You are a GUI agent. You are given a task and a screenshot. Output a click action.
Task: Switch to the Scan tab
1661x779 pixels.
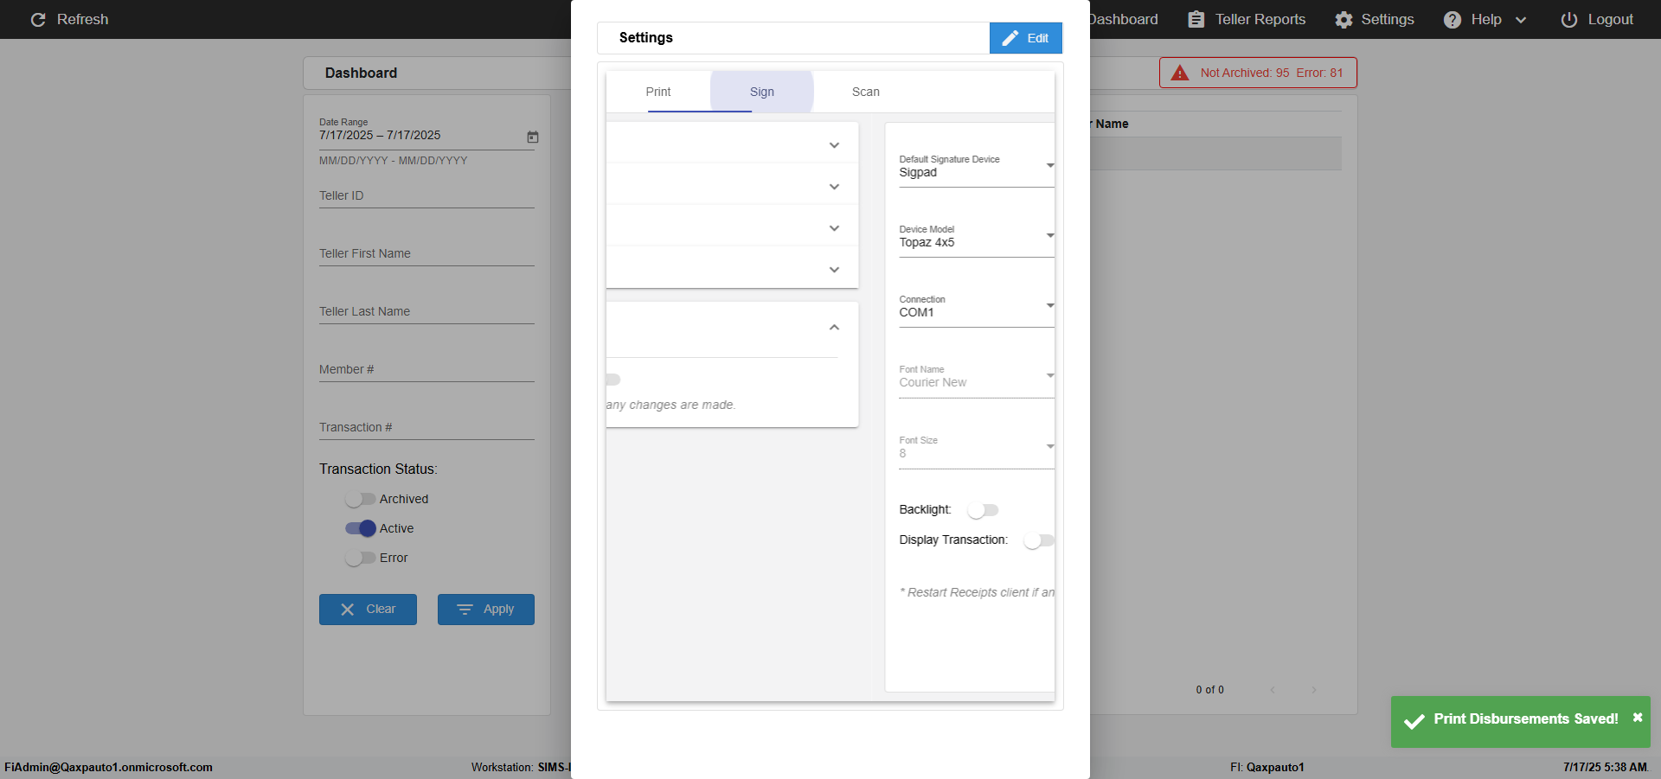coord(866,92)
